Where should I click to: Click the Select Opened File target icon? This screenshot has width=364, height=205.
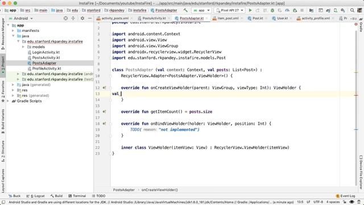(x=66, y=18)
